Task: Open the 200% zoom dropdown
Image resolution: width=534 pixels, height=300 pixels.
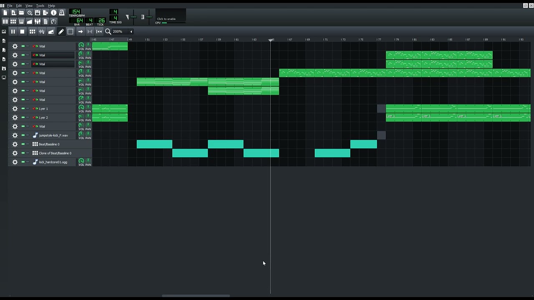Action: pos(123,32)
